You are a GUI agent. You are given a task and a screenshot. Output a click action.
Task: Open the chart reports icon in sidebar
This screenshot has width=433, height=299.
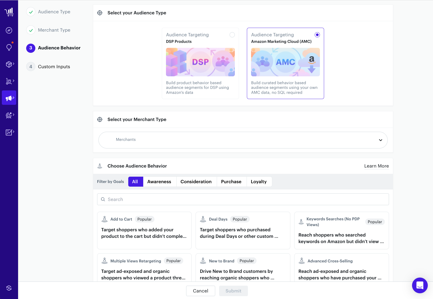click(x=9, y=132)
